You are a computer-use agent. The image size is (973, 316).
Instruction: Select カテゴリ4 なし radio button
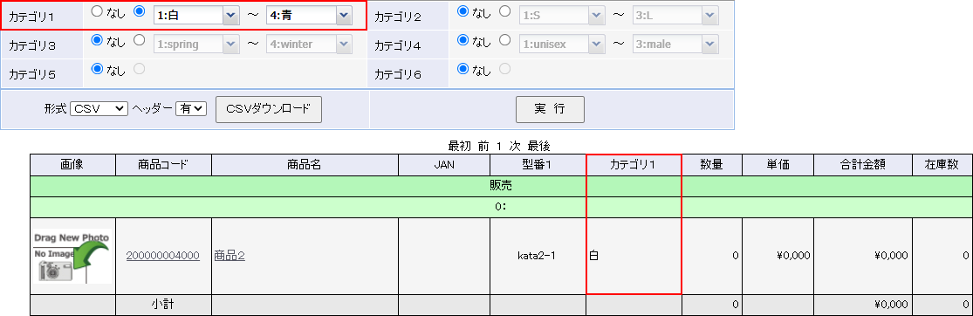pyautogui.click(x=463, y=40)
